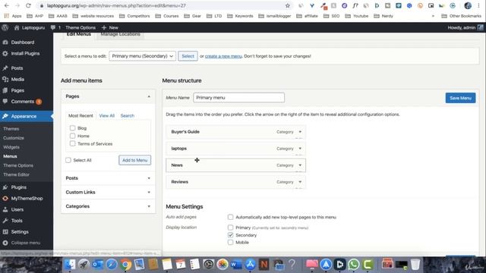Open the App Store from the Dock
Screen dimensions: 486x273
click(x=250, y=265)
